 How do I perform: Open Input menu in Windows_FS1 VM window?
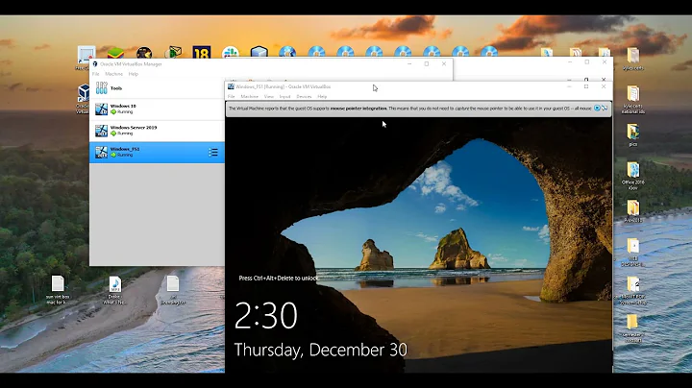point(285,97)
